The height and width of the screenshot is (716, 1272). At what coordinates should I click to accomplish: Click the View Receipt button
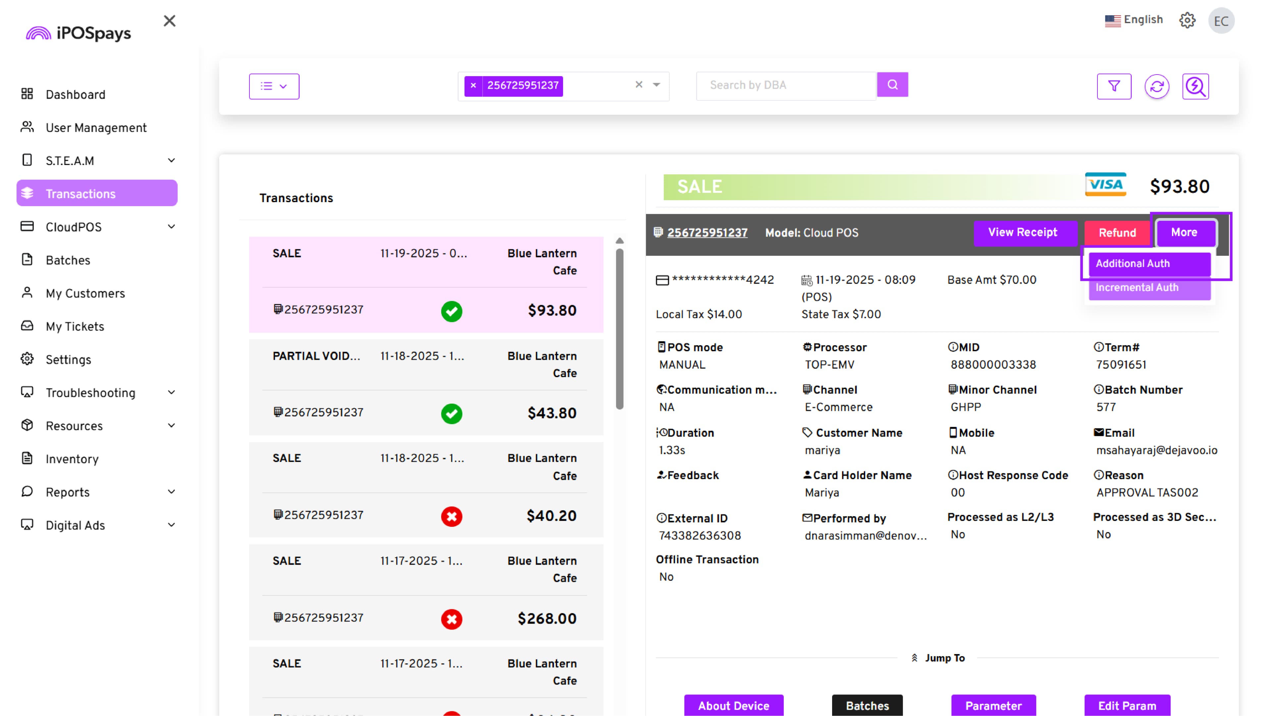[1022, 233]
